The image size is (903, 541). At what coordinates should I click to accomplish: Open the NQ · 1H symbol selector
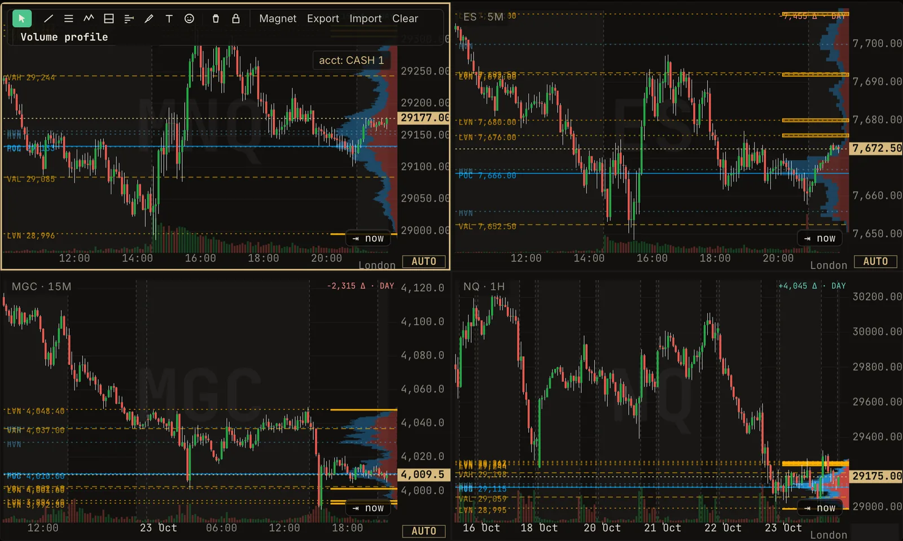[x=484, y=286]
